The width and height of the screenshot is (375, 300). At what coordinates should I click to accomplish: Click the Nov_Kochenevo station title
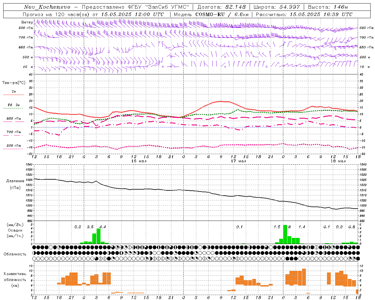click(x=47, y=7)
